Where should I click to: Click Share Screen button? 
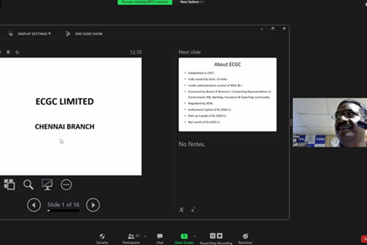click(x=184, y=238)
